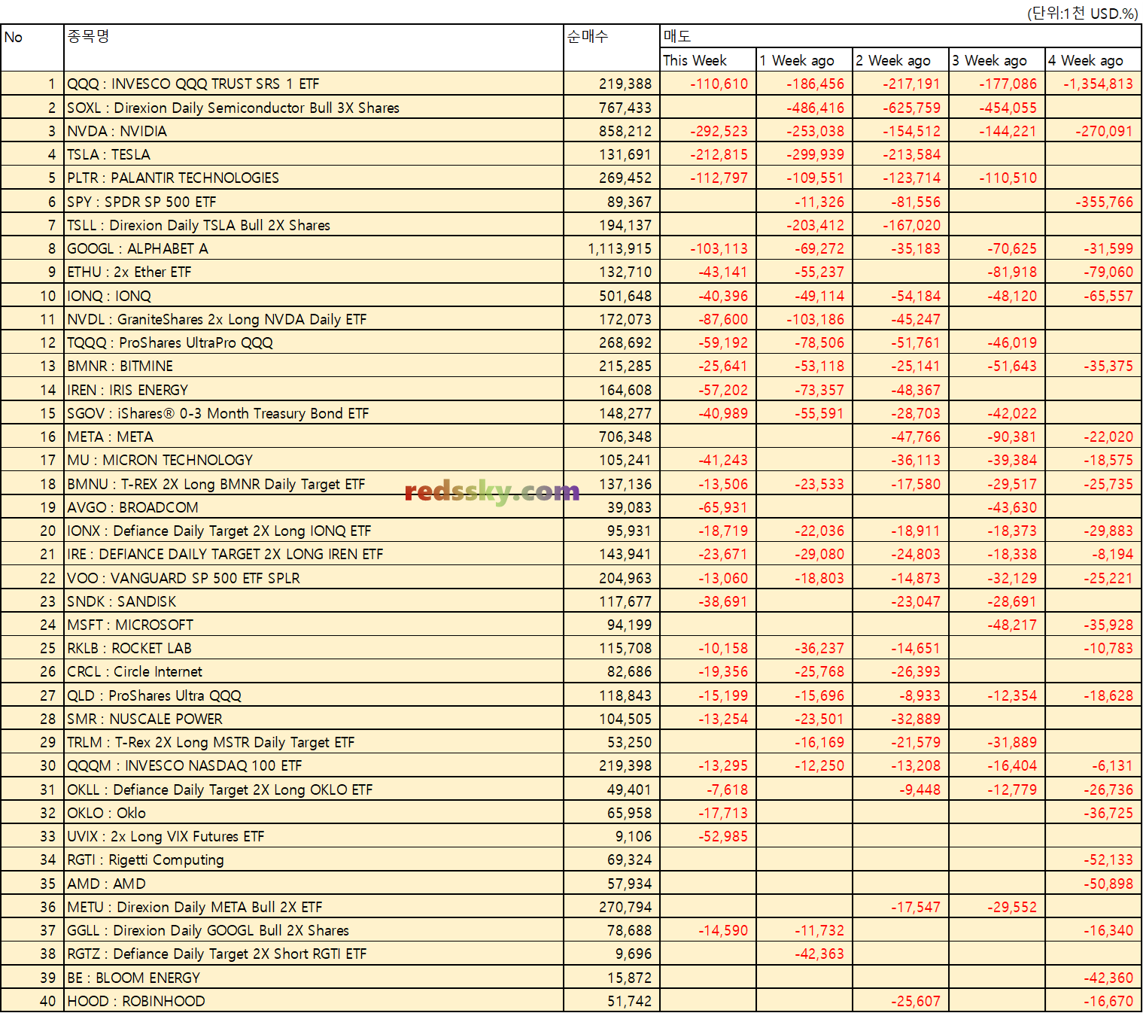Viewport: 1143px width, 1013px height.
Task: Click 'GGLL : Direxion Daily GOOGL Bull 2X Shares'
Action: pyautogui.click(x=314, y=930)
